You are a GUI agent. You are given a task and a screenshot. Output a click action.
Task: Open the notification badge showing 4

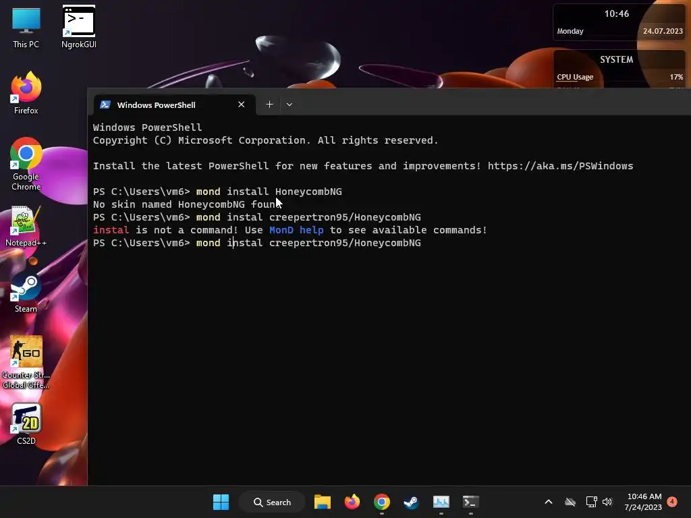coord(673,501)
